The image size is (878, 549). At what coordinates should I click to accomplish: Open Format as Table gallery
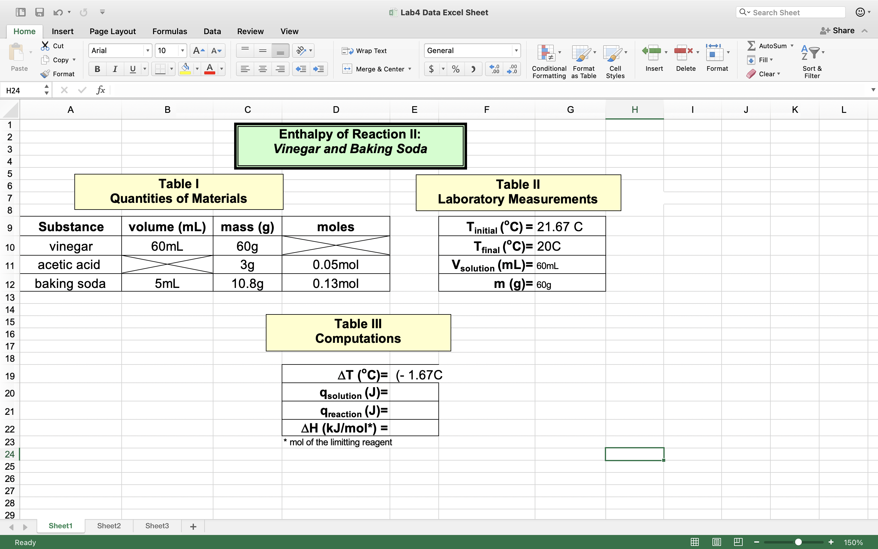click(584, 61)
